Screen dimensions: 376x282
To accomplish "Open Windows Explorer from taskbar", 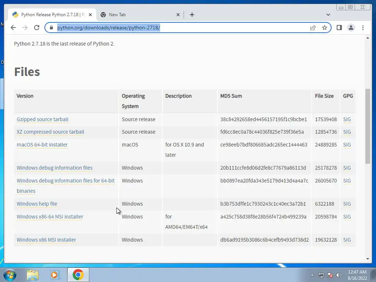I will [x=33, y=275].
